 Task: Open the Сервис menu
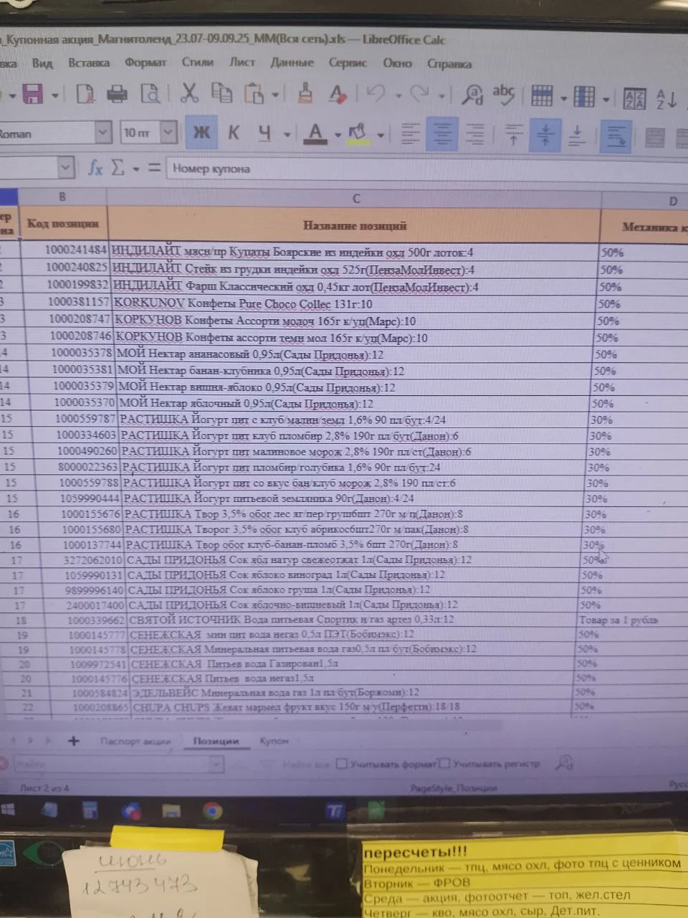348,63
